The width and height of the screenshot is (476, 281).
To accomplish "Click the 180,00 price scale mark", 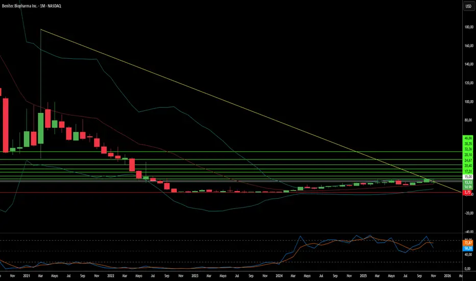I will click(x=467, y=27).
